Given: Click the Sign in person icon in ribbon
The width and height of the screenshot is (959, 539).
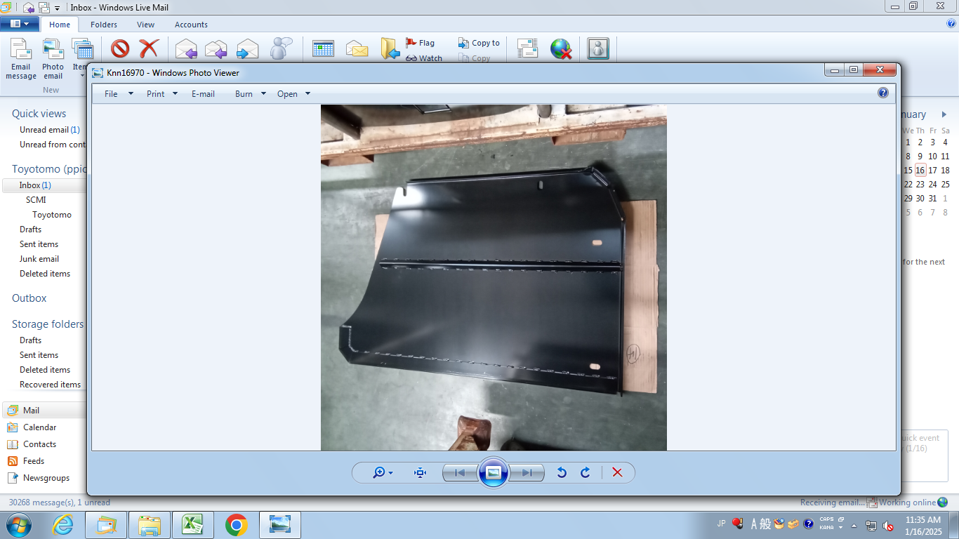Looking at the screenshot, I should [x=598, y=48].
